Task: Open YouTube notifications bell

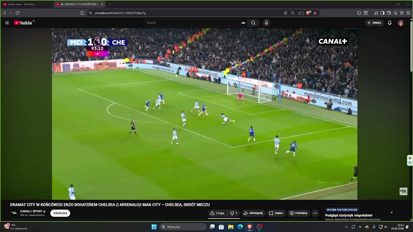Action: pos(390,23)
